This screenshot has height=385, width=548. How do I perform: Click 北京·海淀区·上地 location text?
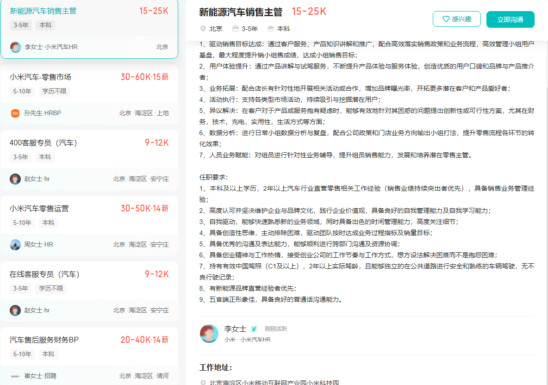[144, 113]
